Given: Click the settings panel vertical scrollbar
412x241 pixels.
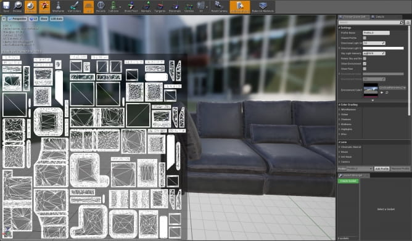Looking at the screenshot, I should [409, 71].
